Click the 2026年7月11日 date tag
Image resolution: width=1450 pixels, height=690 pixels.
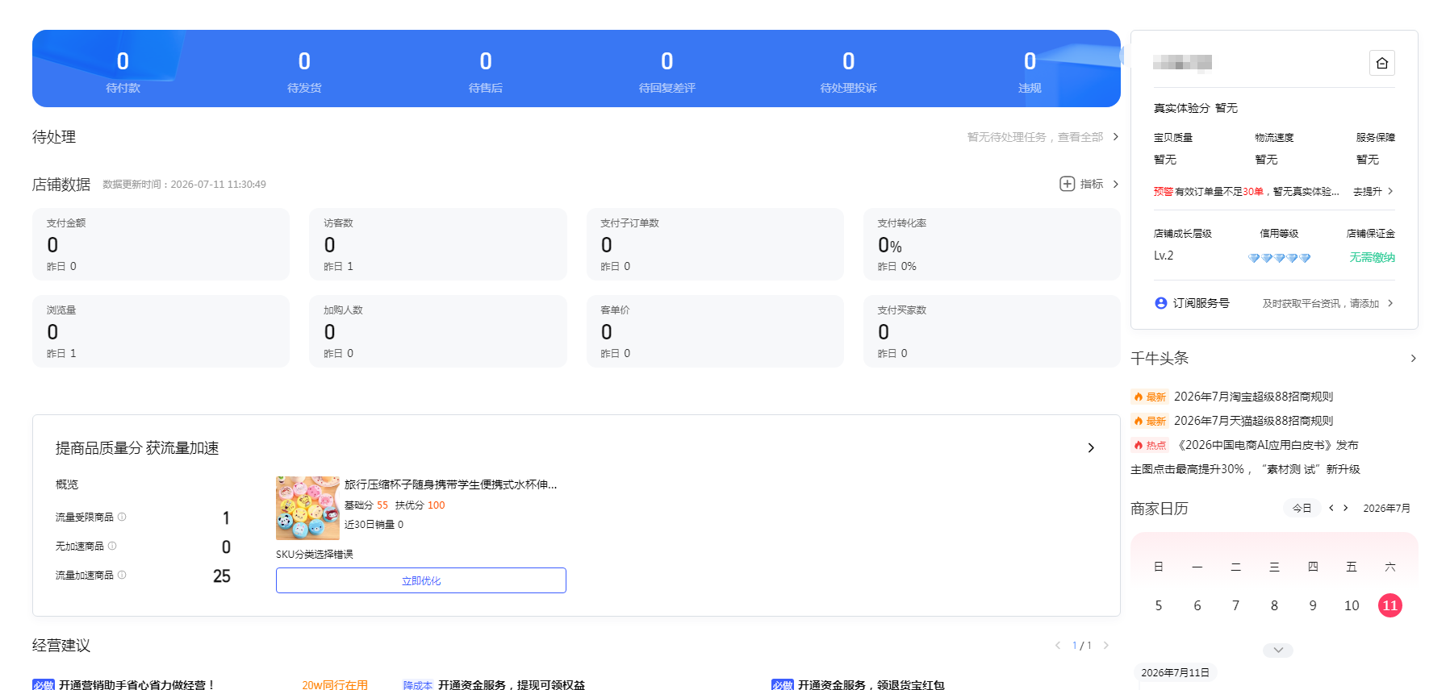pyautogui.click(x=1175, y=672)
